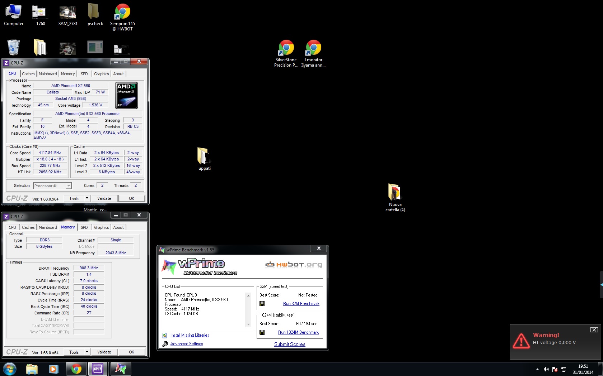Click Validate in bottom CPU-Z window
This screenshot has height=376, width=603.
coord(104,352)
